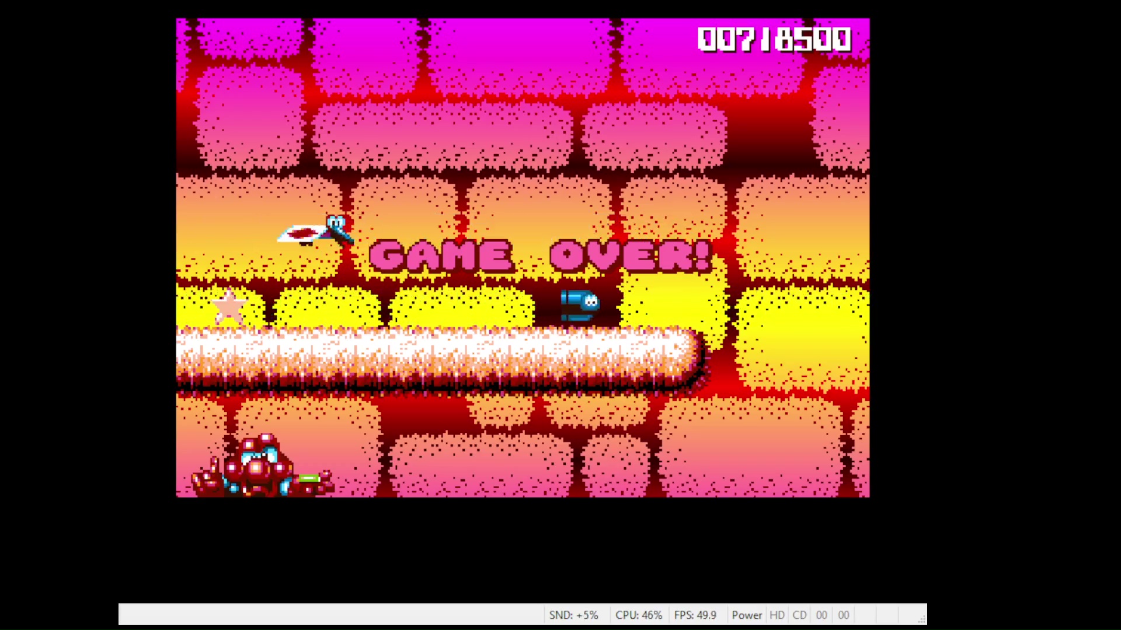Screen dimensions: 1121x630
Task: Click the CD drive activity indicator
Action: (x=799, y=615)
